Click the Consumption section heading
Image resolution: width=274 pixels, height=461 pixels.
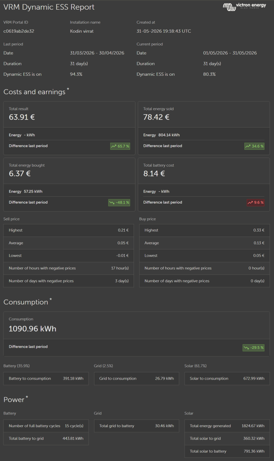click(26, 302)
